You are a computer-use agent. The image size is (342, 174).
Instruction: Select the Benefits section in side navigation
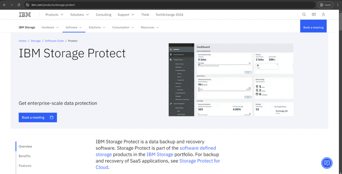(x=25, y=156)
